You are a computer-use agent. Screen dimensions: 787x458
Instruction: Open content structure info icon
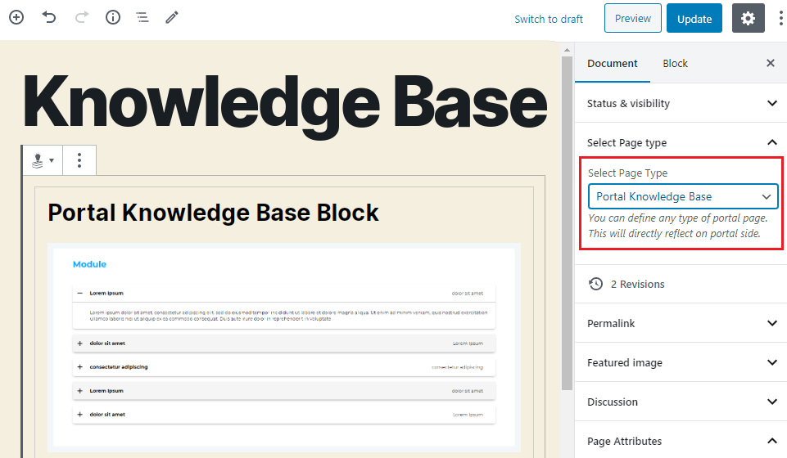tap(113, 17)
